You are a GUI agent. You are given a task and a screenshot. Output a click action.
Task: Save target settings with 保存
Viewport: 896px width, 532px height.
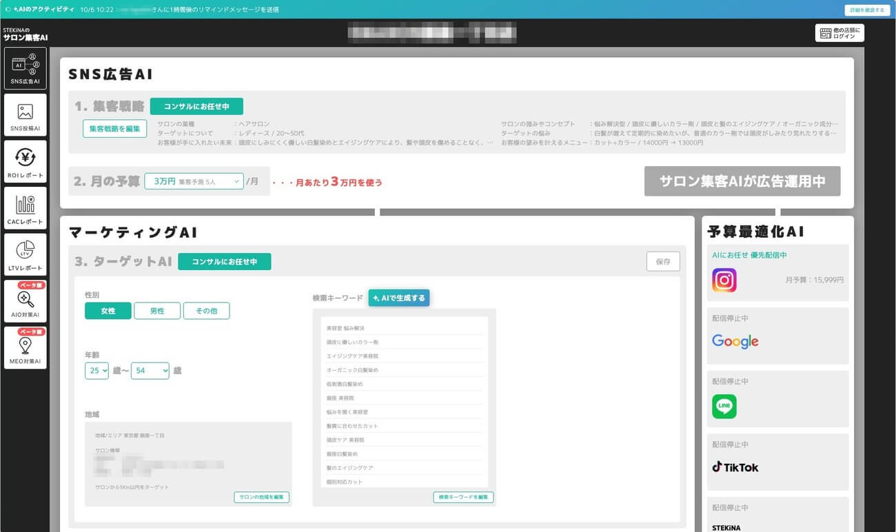[663, 262]
